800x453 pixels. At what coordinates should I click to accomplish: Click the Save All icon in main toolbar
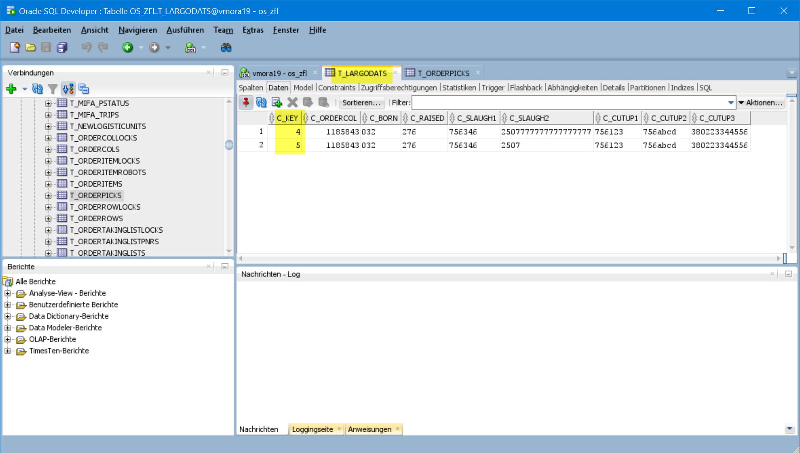pyautogui.click(x=62, y=47)
